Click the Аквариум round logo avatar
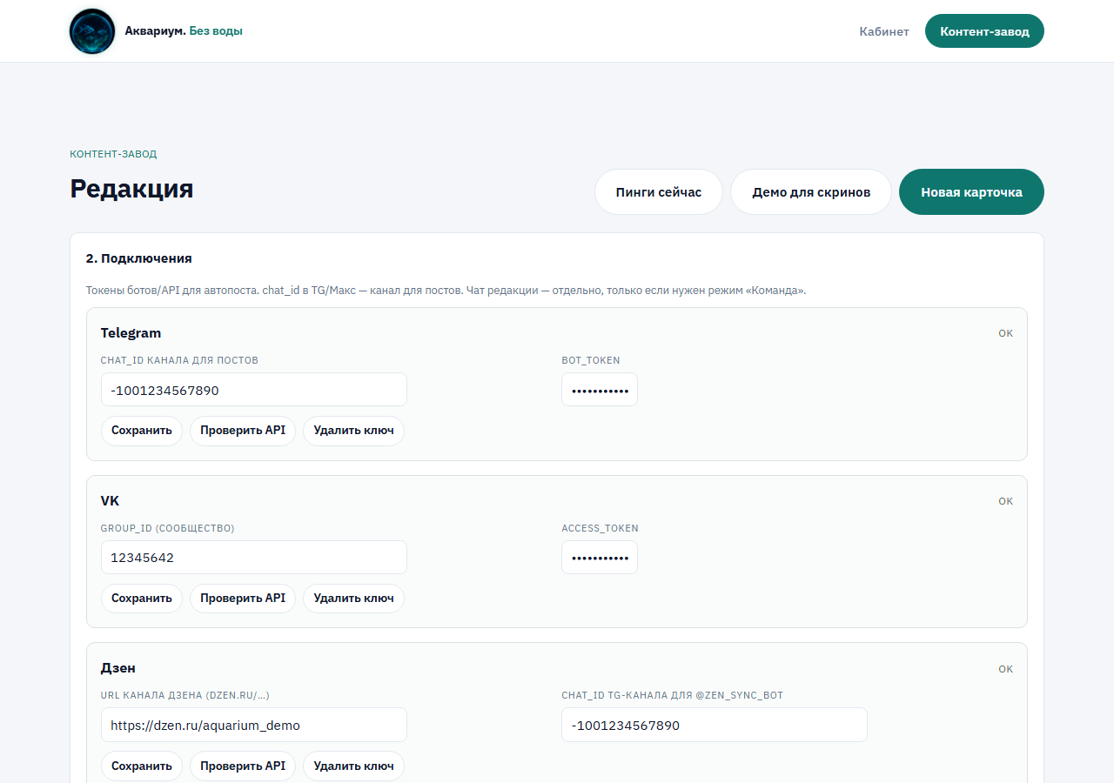The width and height of the screenshot is (1114, 783). [x=92, y=31]
